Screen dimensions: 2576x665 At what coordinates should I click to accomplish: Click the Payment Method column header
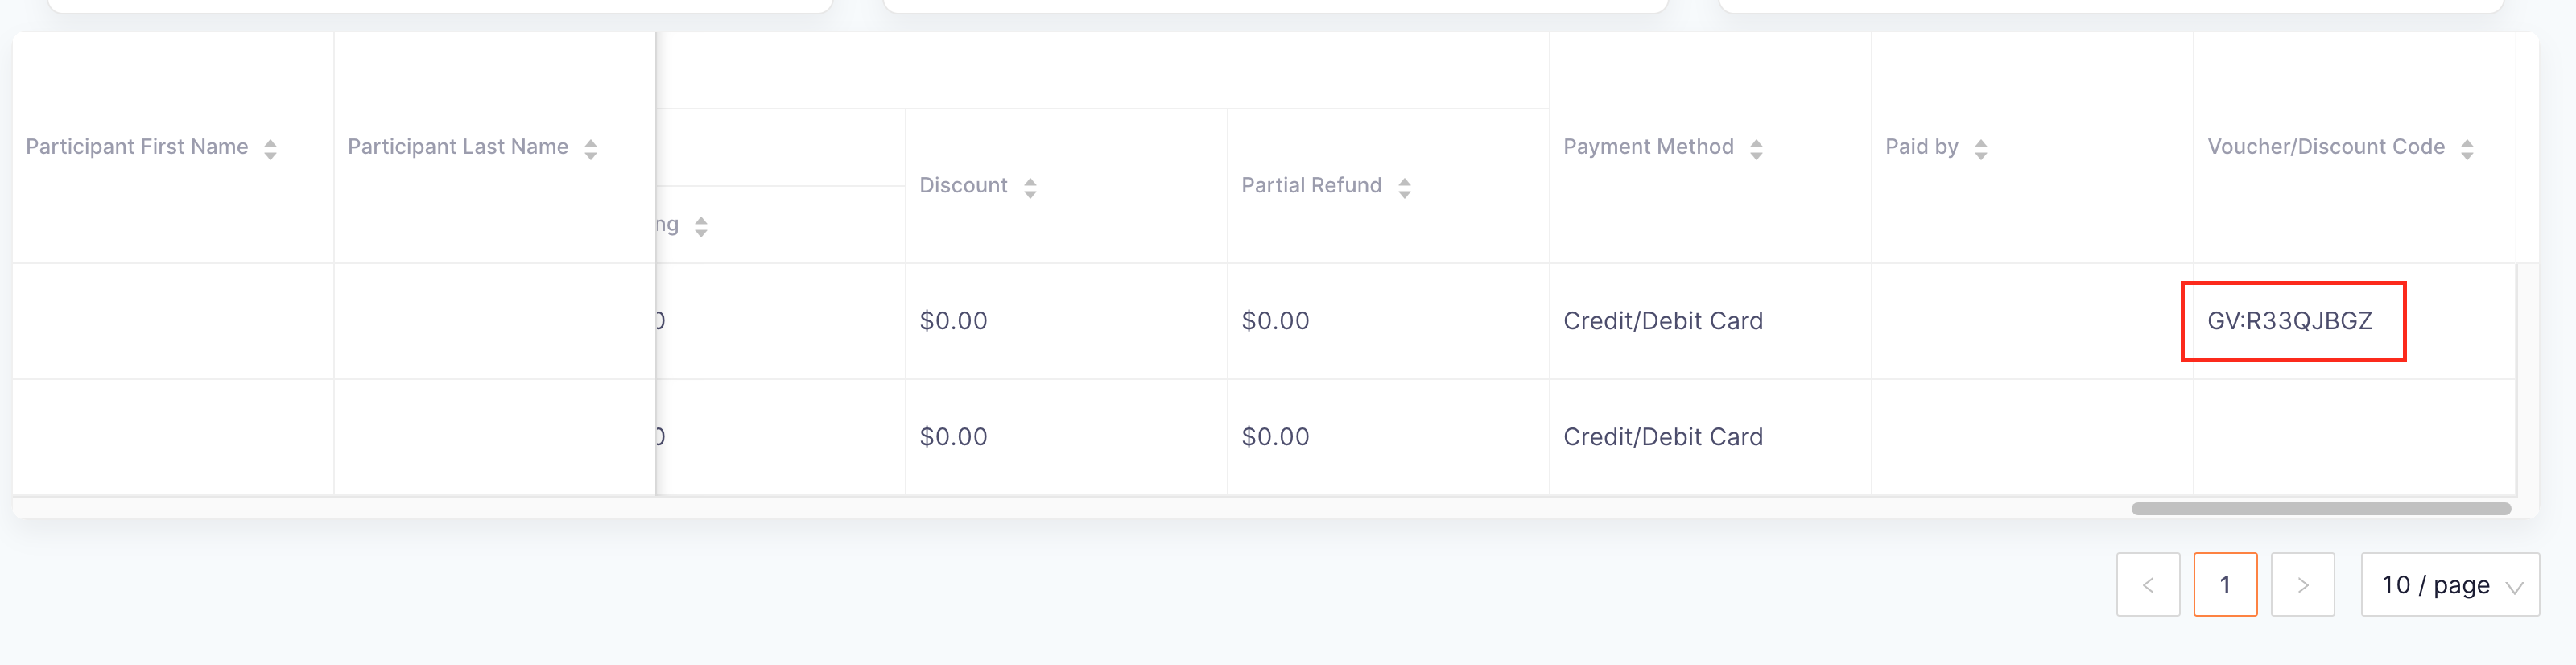click(x=1710, y=147)
